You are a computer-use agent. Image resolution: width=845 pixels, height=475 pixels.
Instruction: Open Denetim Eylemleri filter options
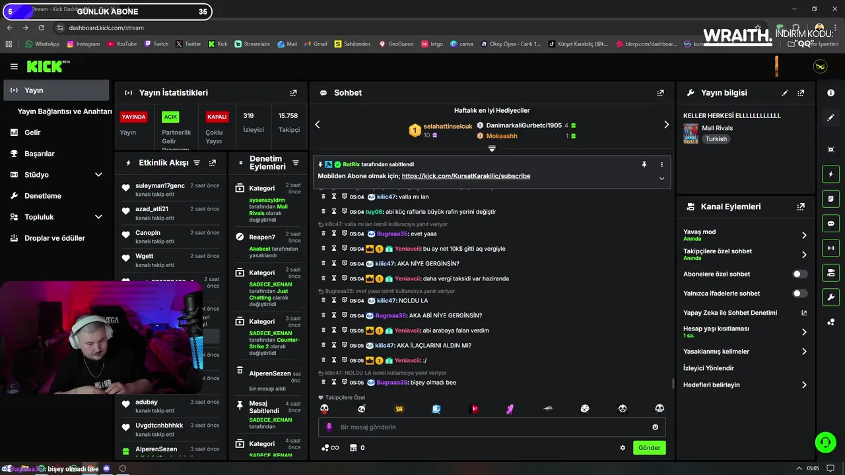(296, 163)
